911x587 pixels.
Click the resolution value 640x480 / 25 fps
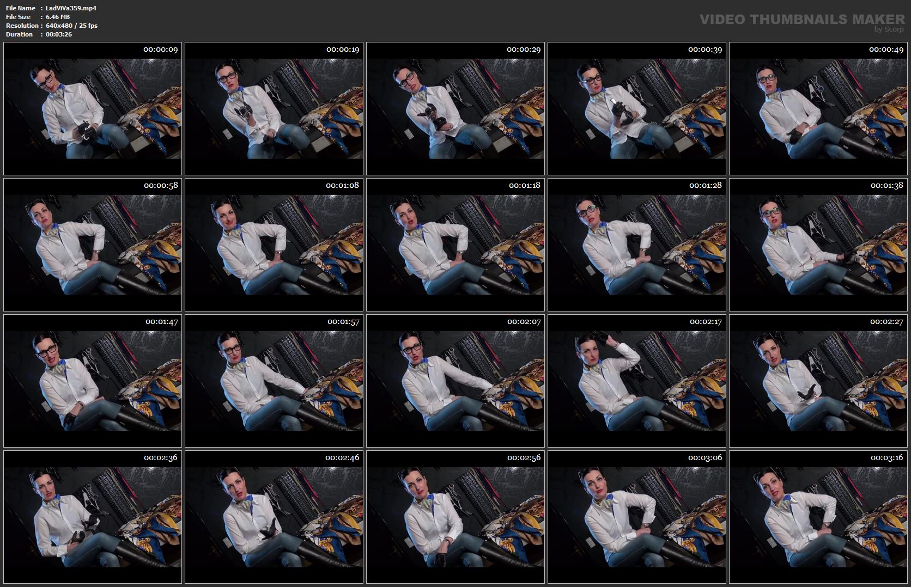pyautogui.click(x=72, y=26)
